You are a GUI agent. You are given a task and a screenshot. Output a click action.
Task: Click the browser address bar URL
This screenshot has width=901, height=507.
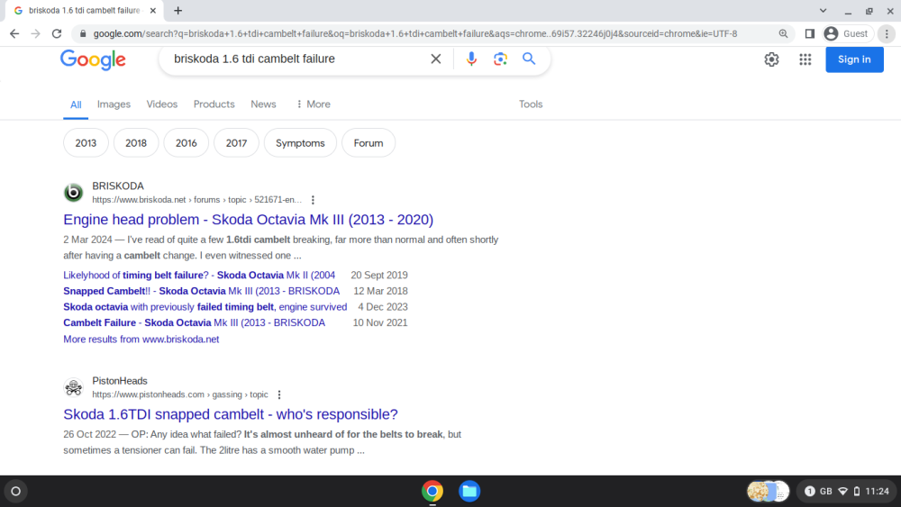pos(414,34)
